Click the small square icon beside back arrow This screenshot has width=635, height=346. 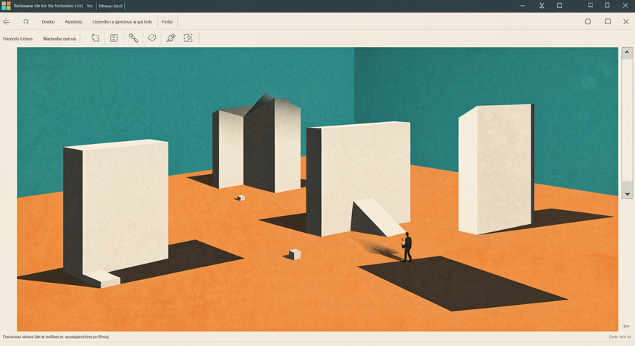click(26, 22)
